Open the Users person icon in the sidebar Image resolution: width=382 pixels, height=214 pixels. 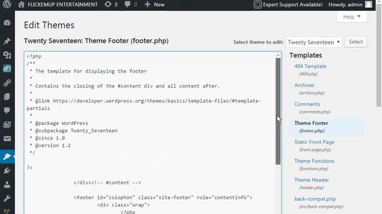click(x=7, y=185)
